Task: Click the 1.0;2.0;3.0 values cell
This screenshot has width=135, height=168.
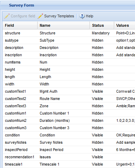Action: (125, 120)
